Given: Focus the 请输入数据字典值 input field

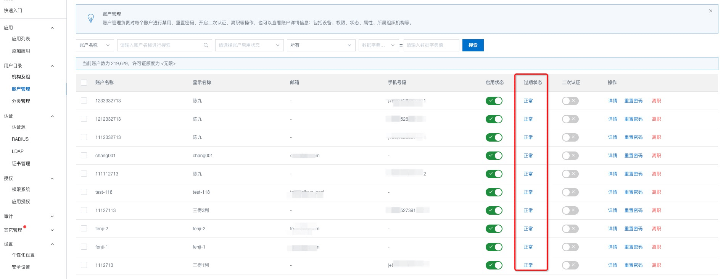Looking at the screenshot, I should click(431, 45).
